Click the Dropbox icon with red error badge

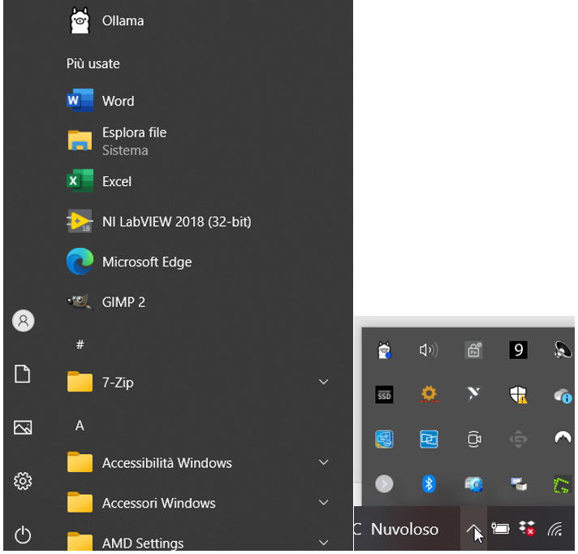[x=527, y=529]
